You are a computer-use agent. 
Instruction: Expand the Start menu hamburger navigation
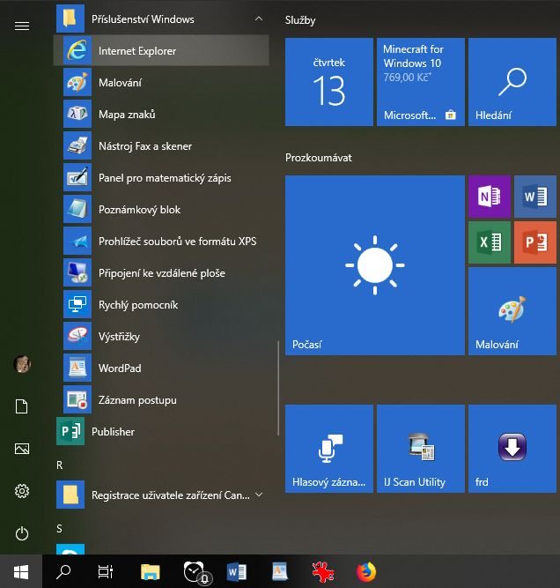22,26
